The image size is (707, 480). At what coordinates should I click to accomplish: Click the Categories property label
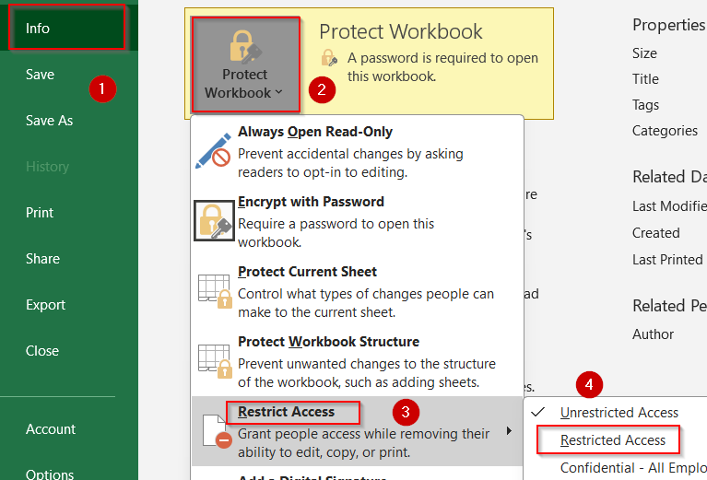point(665,131)
